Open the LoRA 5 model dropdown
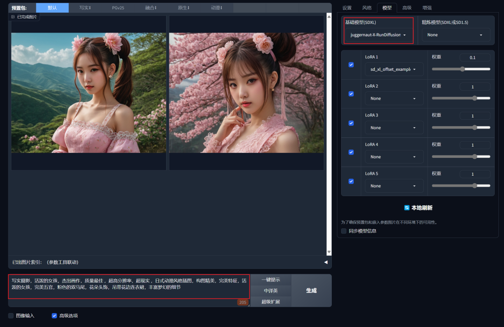 tap(394, 186)
